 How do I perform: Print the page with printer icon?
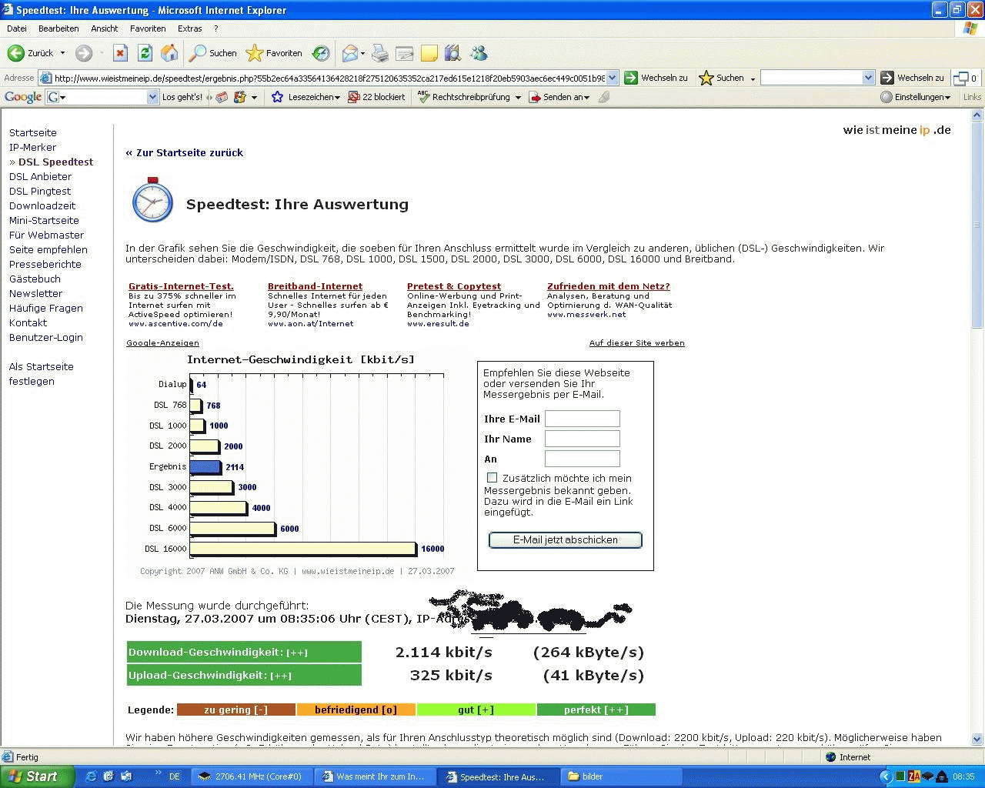click(380, 53)
